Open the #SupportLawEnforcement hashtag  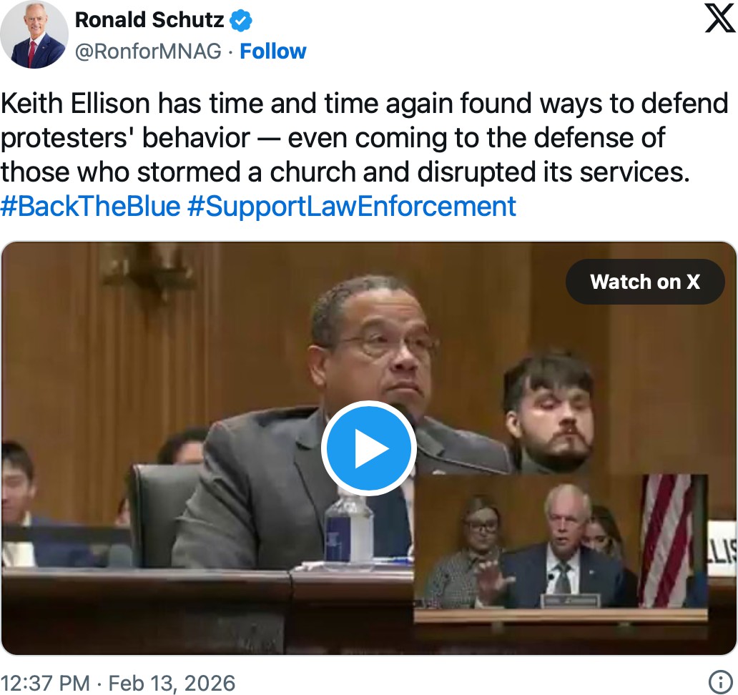click(351, 207)
